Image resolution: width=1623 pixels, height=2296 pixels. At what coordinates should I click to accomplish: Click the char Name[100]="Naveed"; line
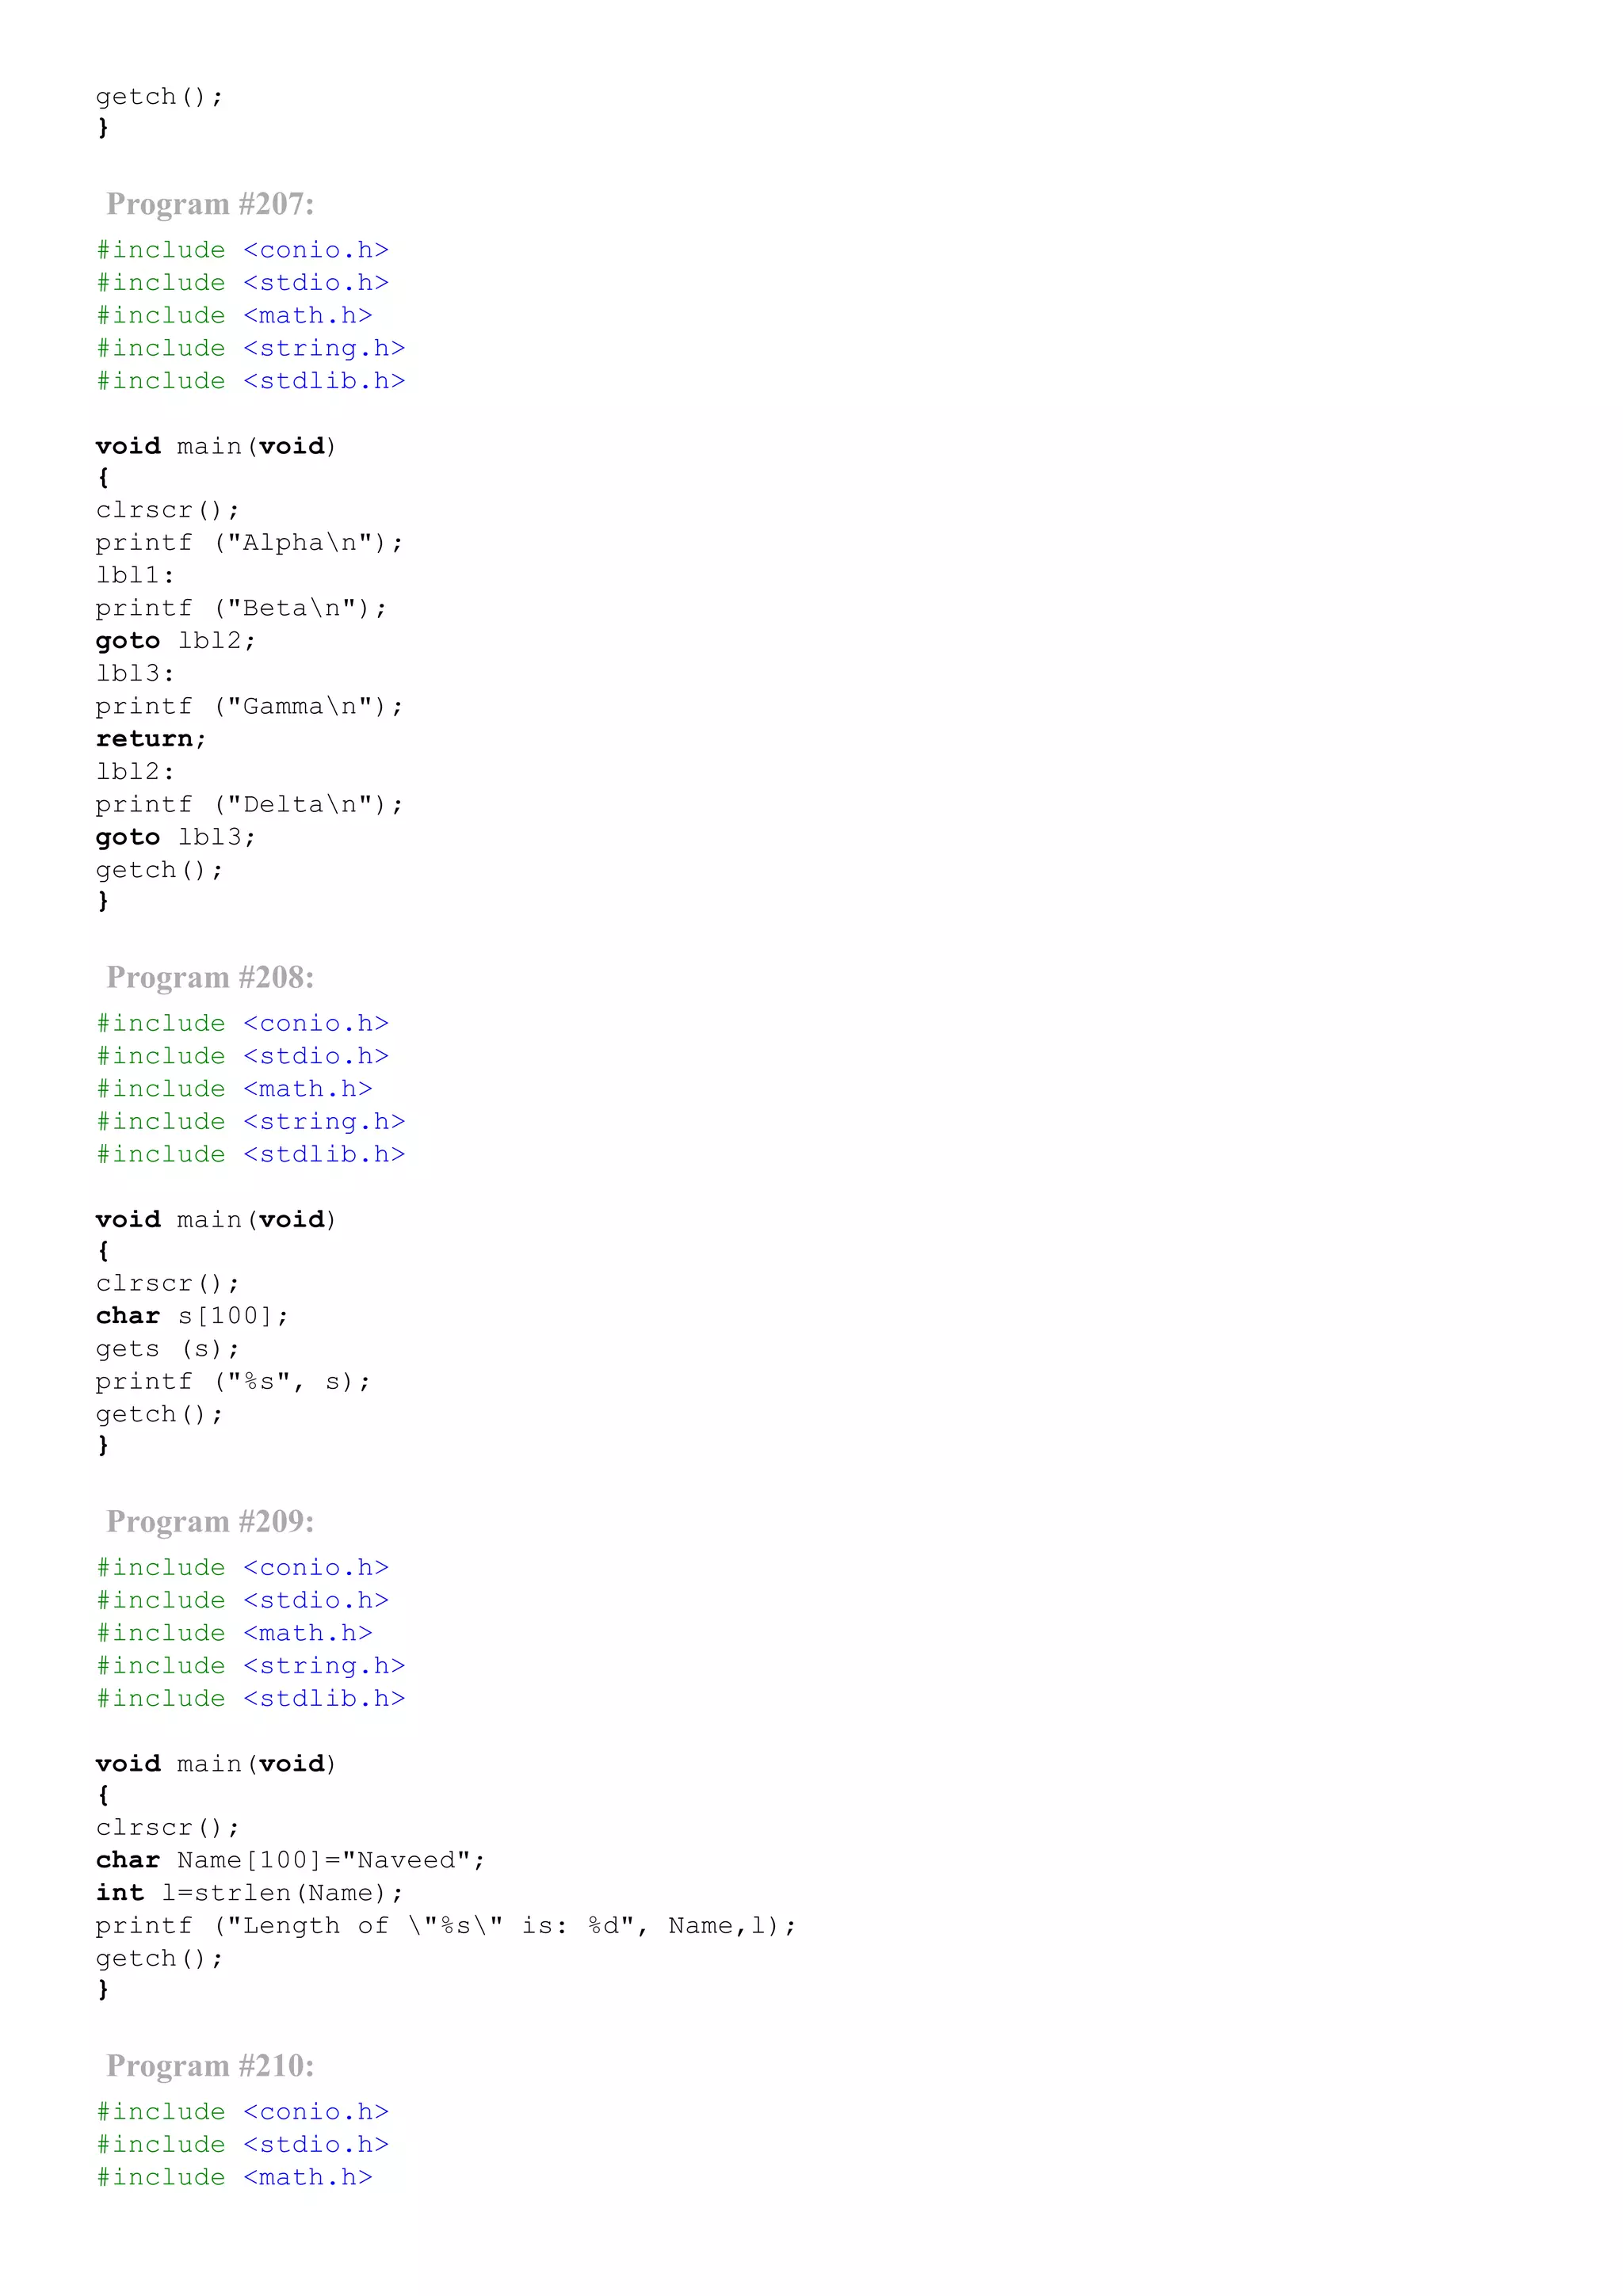click(290, 1860)
